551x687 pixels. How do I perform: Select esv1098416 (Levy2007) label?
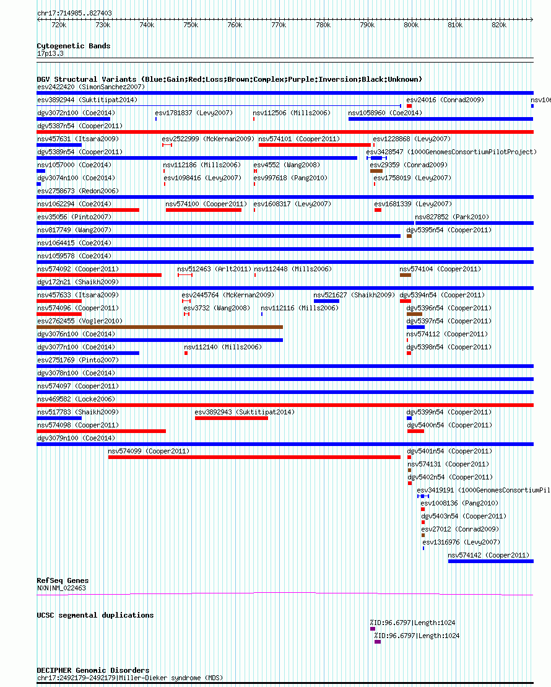202,178
